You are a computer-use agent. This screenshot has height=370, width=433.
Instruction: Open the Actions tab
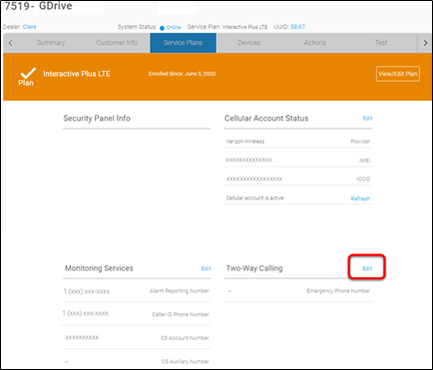pos(314,43)
